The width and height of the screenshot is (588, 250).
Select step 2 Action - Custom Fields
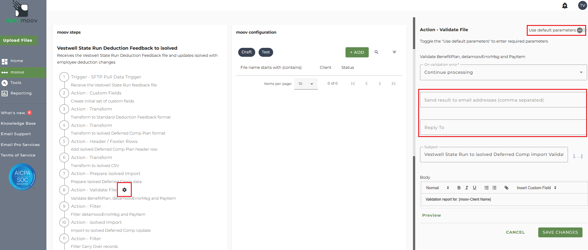pyautogui.click(x=96, y=93)
